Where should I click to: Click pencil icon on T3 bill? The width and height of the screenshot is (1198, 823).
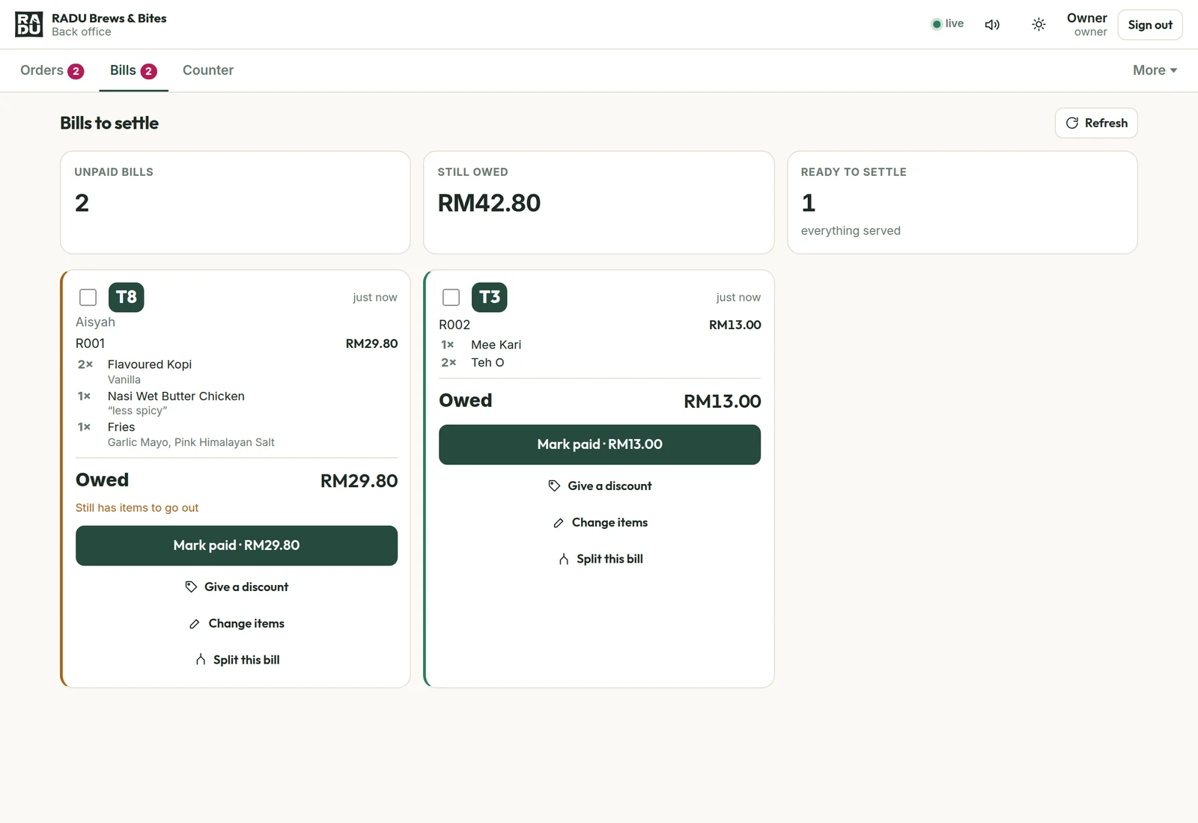point(559,523)
